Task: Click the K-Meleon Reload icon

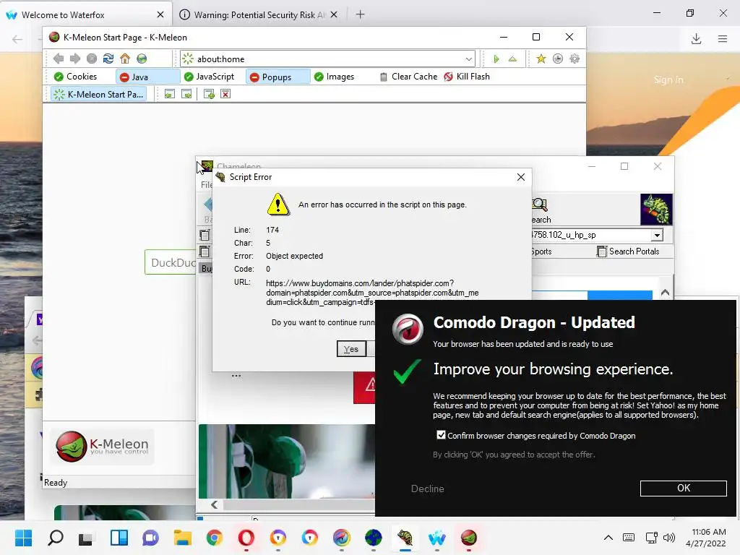Action: pos(108,59)
